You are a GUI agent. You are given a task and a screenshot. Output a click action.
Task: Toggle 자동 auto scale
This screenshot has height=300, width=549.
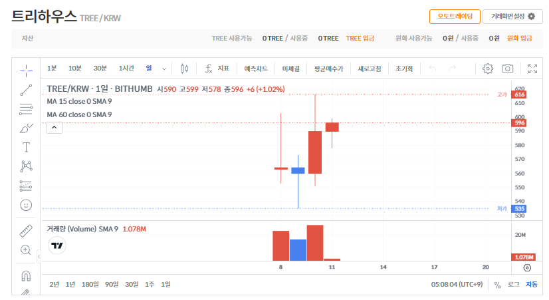point(532,284)
